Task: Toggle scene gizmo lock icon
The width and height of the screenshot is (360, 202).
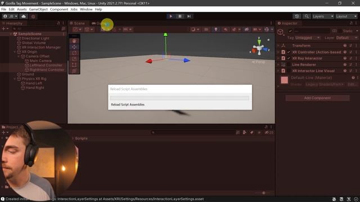Action: point(268,40)
